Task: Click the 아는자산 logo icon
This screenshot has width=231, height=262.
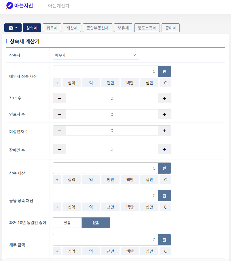Action: coord(9,5)
